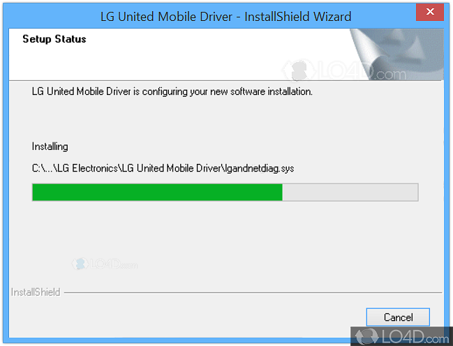This screenshot has width=453, height=346.
Task: Click the LO4D.com watermark logo bottom right
Action: click(x=401, y=336)
